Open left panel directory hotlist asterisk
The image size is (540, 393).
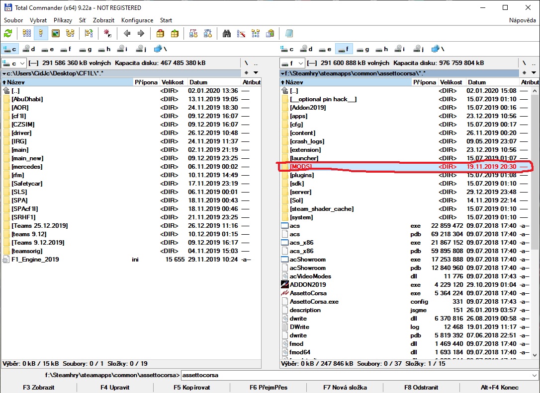(x=246, y=73)
